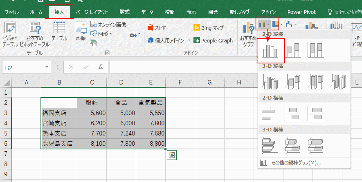Select 2-D clustered bar chart

[270, 114]
